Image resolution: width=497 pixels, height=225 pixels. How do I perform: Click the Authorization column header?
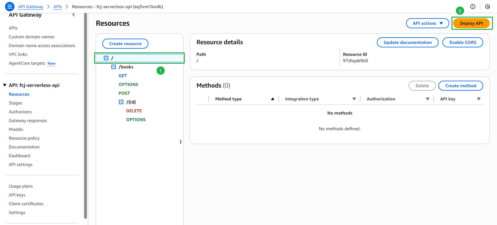[381, 99]
